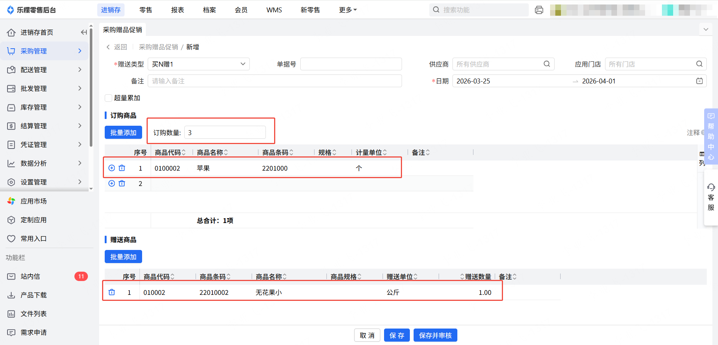Click the supplier search icon
718x345 pixels.
point(547,64)
